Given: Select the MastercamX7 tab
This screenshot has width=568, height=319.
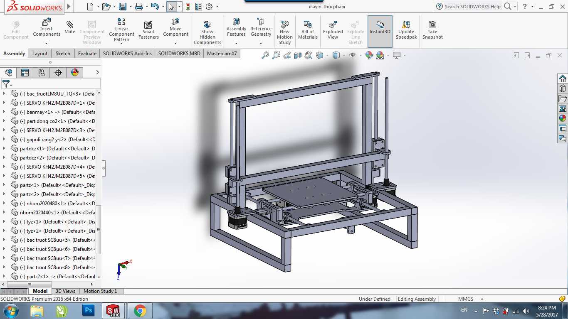Looking at the screenshot, I should (222, 54).
